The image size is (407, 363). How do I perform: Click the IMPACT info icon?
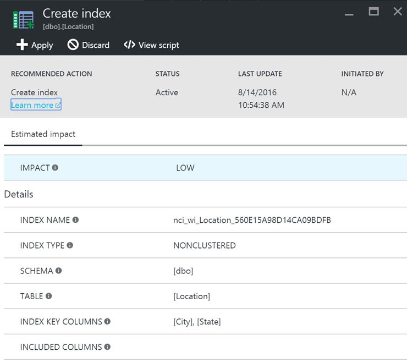[55, 168]
